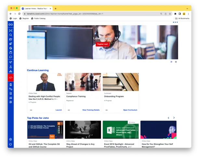Click the Register now! banner button
The image size is (199, 158).
[x=102, y=44]
